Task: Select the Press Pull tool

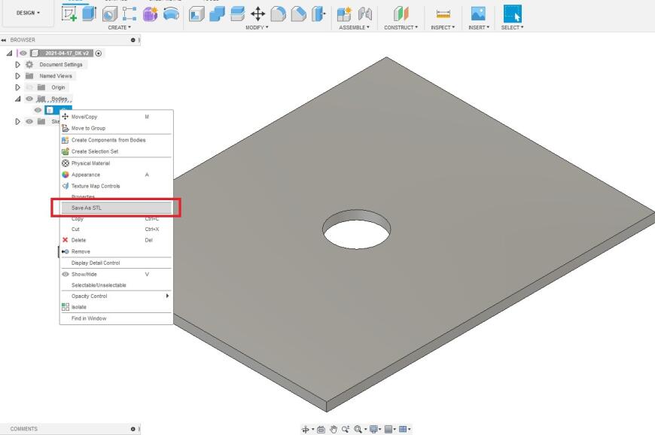Action: [x=196, y=14]
